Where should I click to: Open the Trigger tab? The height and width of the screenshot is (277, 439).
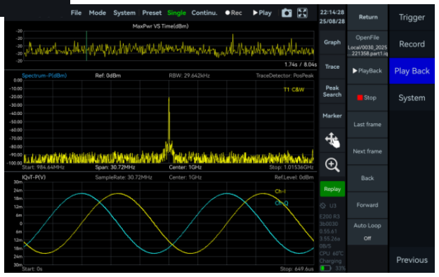(412, 18)
